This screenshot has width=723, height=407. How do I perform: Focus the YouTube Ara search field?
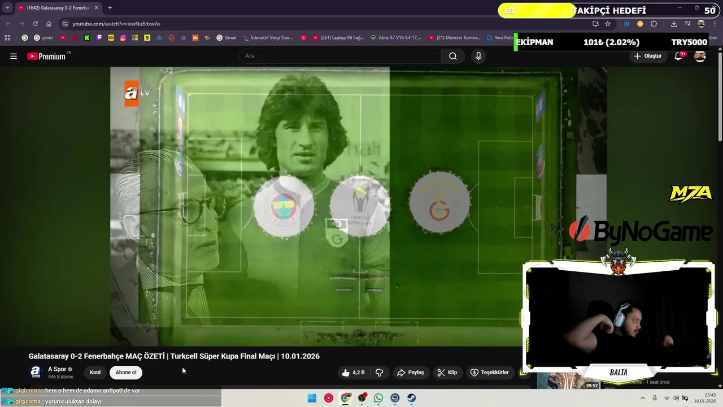[x=340, y=56]
